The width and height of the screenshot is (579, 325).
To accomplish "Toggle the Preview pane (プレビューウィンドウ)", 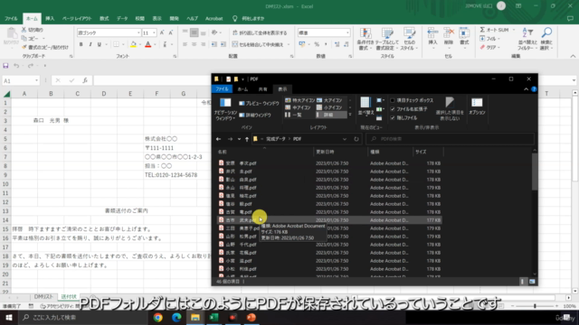I will pyautogui.click(x=259, y=104).
